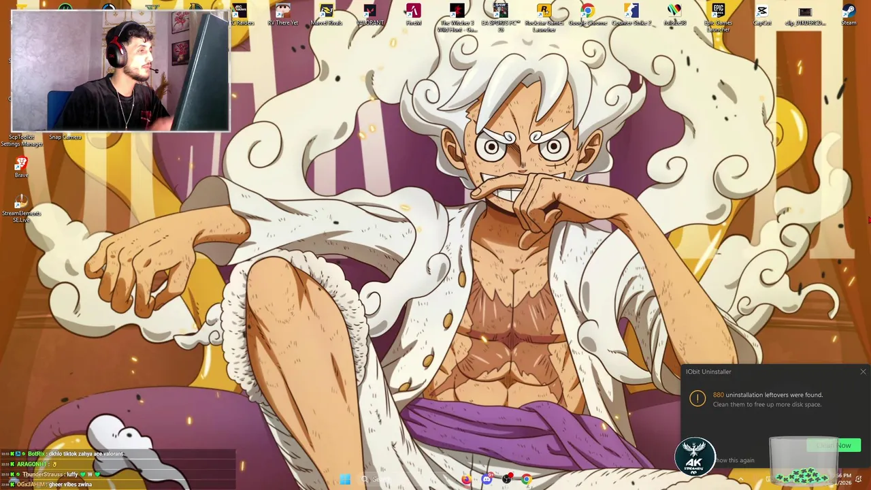
Task: Open Chrome from the taskbar
Action: (x=527, y=480)
